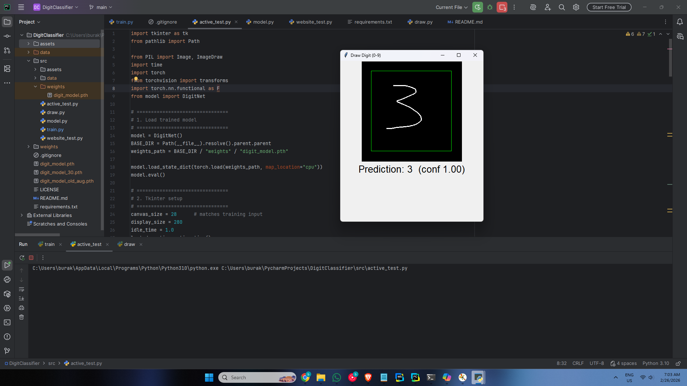This screenshot has width=687, height=386.
Task: Switch to the README.md editor tab
Action: (465, 22)
